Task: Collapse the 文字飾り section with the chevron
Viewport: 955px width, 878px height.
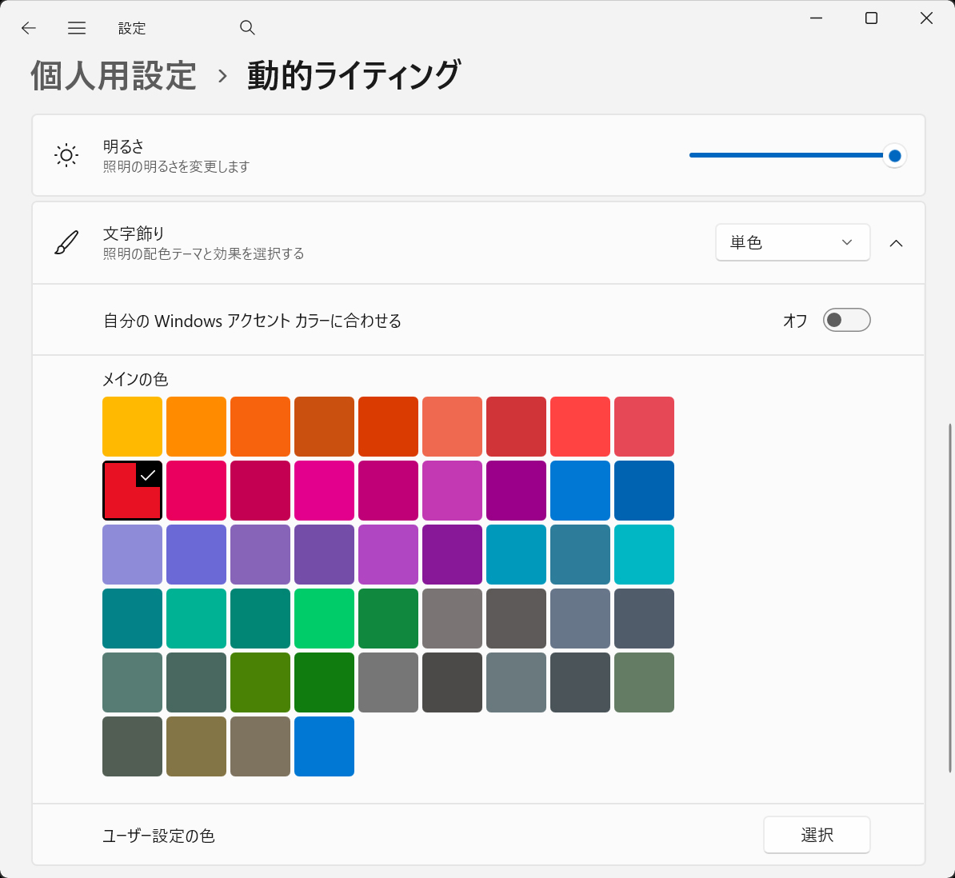Action: 897,243
